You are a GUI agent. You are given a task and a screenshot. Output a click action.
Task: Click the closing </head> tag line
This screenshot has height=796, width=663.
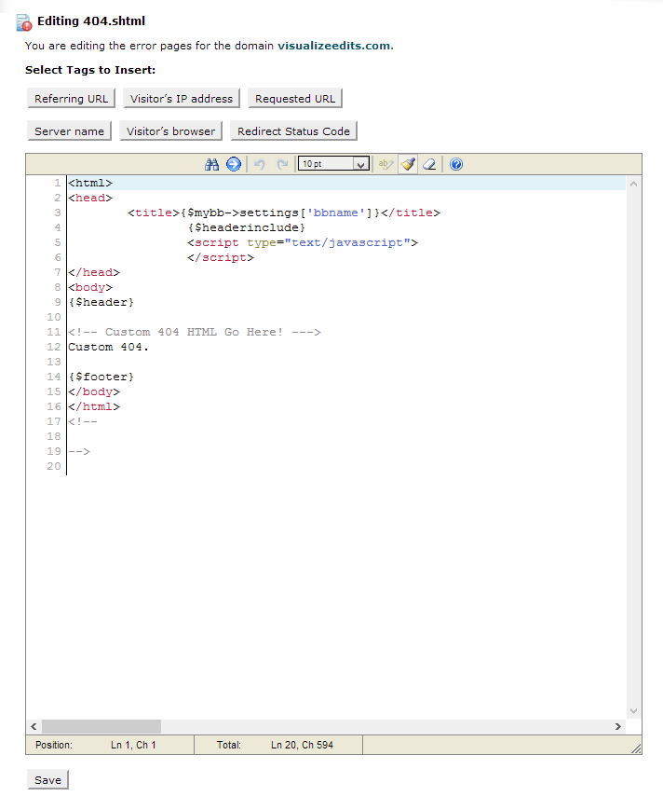[94, 272]
